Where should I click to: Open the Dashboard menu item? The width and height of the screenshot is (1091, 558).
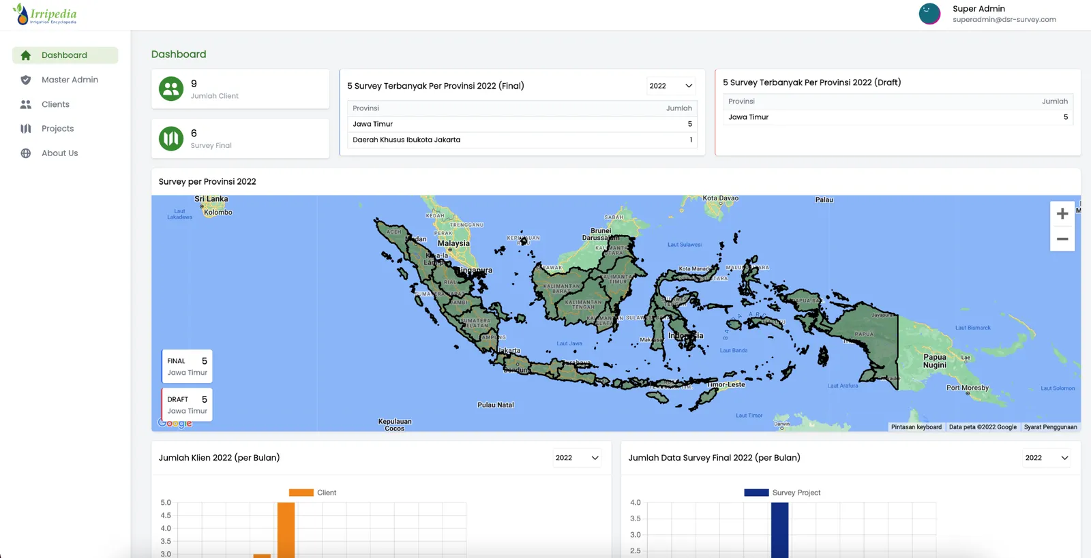tap(65, 55)
